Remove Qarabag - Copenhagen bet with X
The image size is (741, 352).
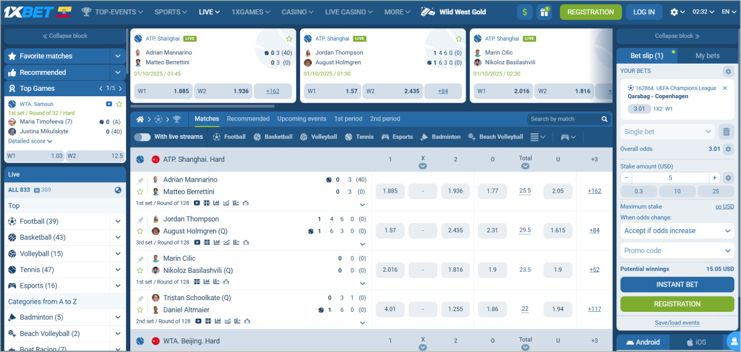pyautogui.click(x=725, y=88)
